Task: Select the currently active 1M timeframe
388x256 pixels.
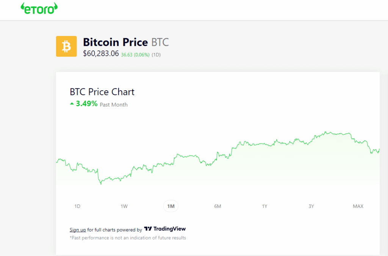Action: 171,206
